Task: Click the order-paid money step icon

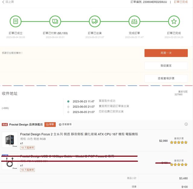Action: click(55, 21)
